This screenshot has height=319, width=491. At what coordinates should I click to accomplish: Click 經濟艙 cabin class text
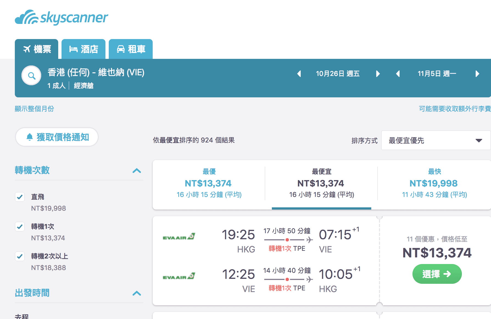point(84,86)
